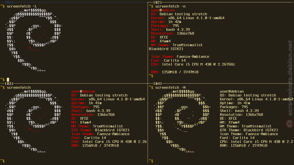
Task: Click the empty prompt below RAM in pane #2
Action: 151,76
